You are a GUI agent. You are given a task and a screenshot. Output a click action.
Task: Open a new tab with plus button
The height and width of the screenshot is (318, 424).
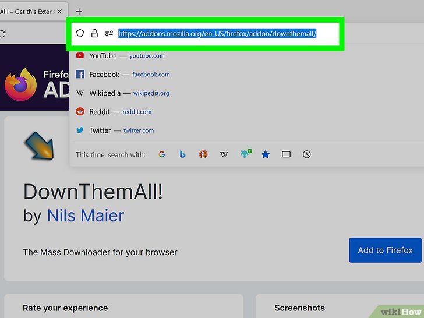(79, 12)
